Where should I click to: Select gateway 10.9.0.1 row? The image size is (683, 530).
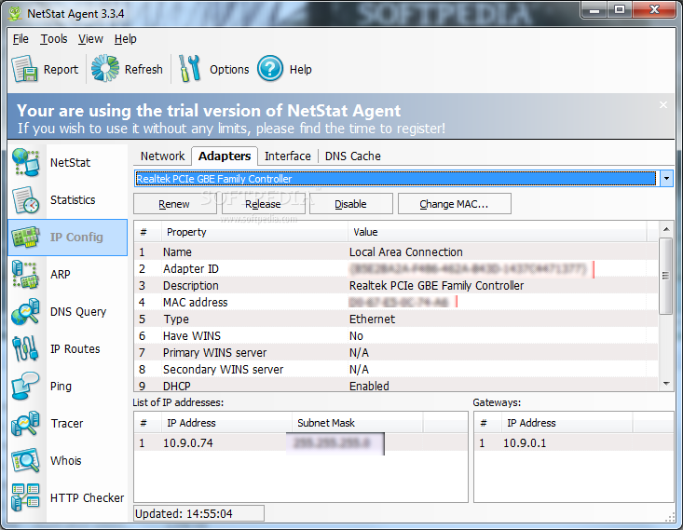[x=574, y=442]
